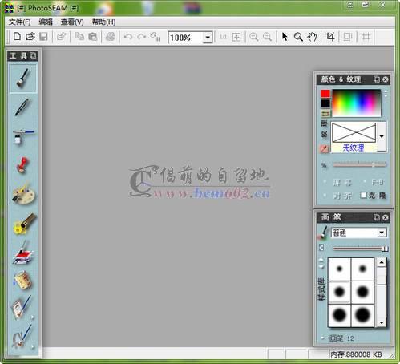
Task: Open the 无纹理 texture dropdown arrow
Action: click(382, 136)
